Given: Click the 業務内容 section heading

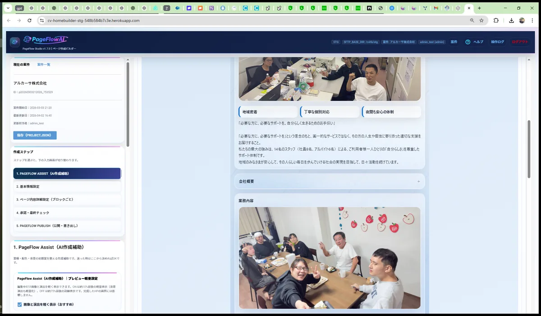Looking at the screenshot, I should [x=246, y=201].
